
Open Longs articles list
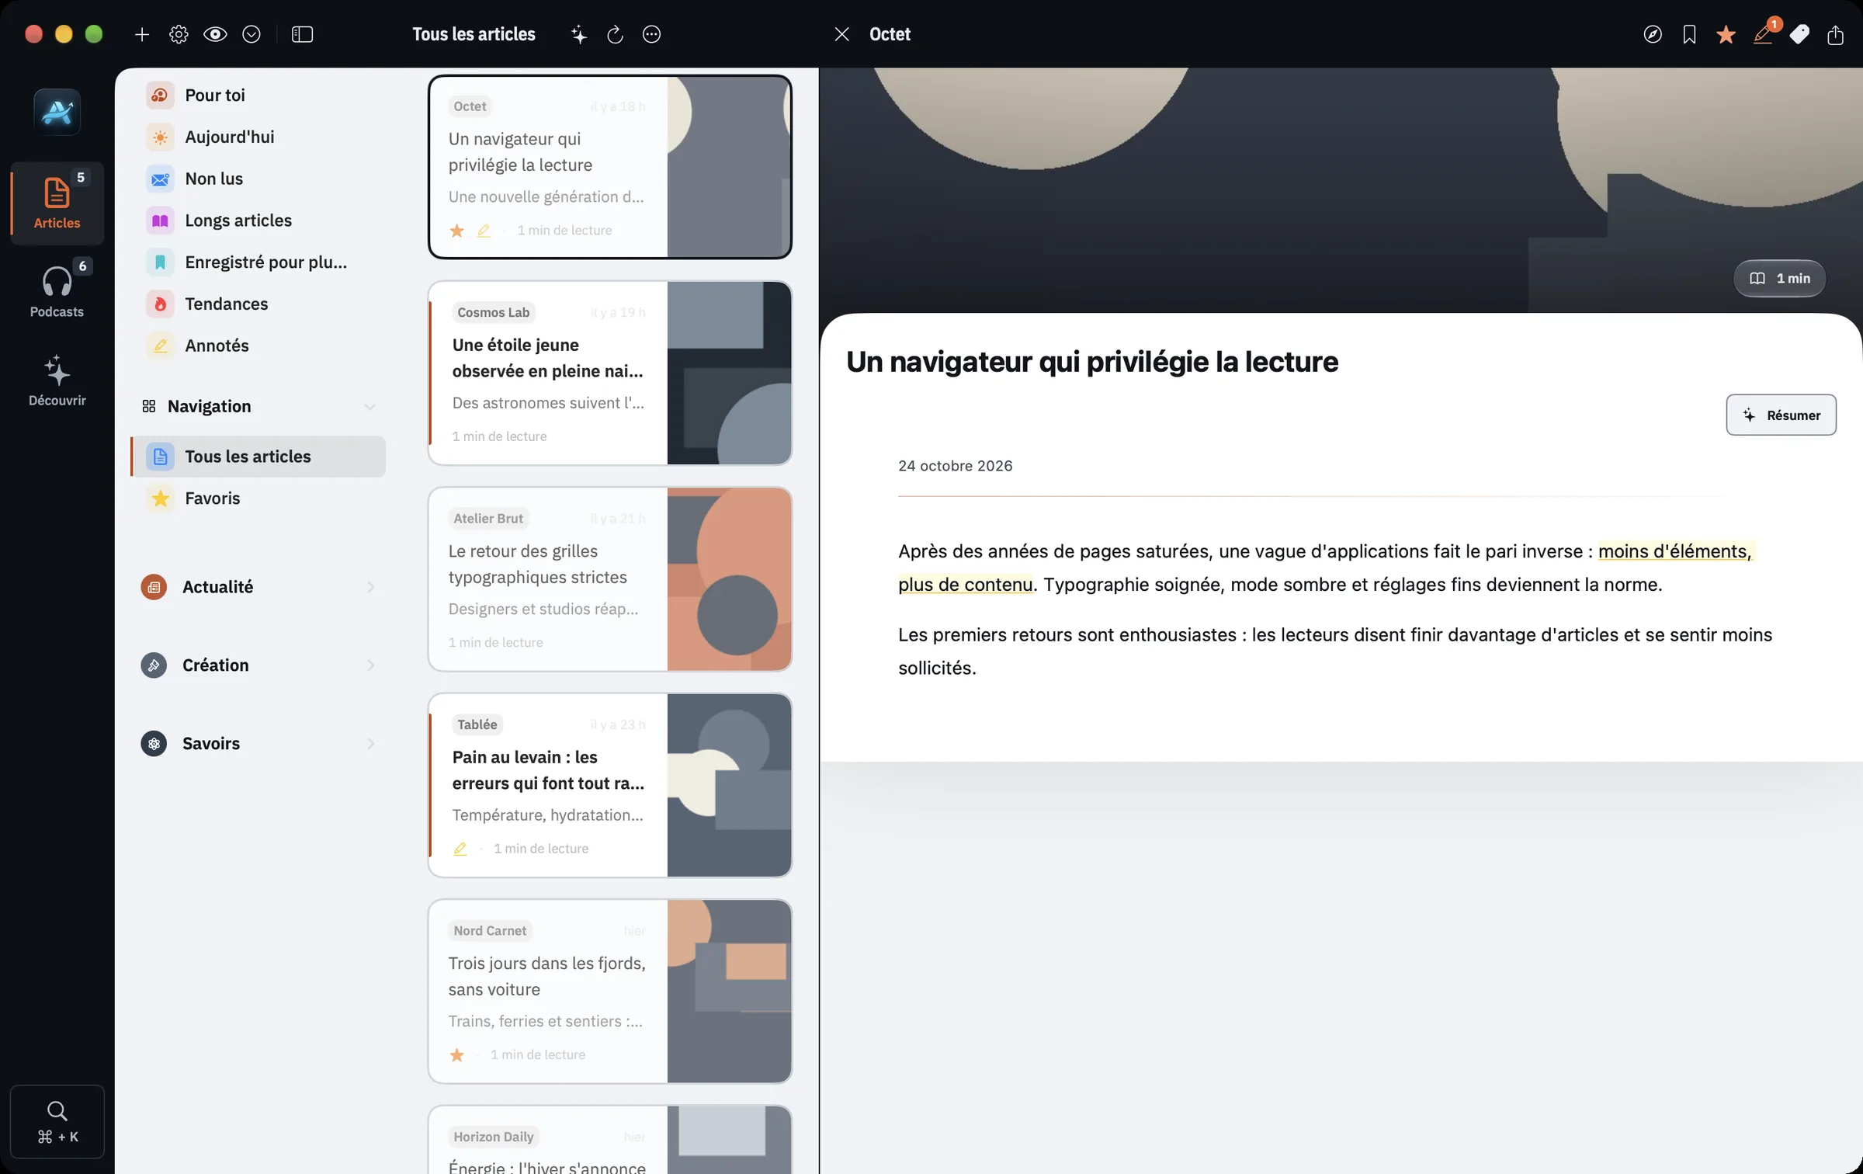258,221
